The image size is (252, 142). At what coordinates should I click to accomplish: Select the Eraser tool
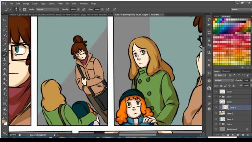[x=4, y=69]
